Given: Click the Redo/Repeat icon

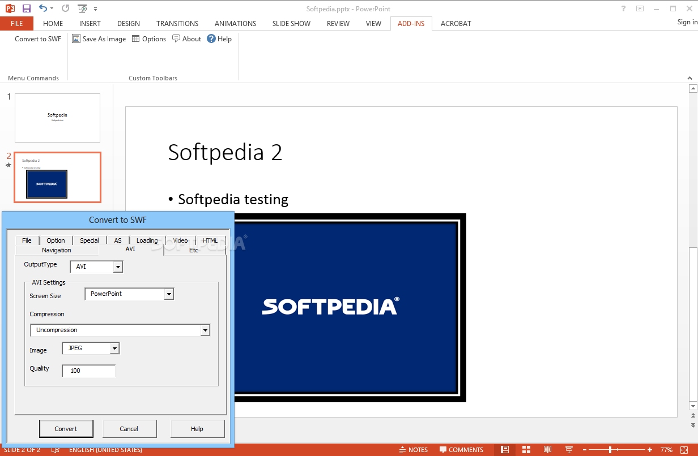Looking at the screenshot, I should (66, 8).
